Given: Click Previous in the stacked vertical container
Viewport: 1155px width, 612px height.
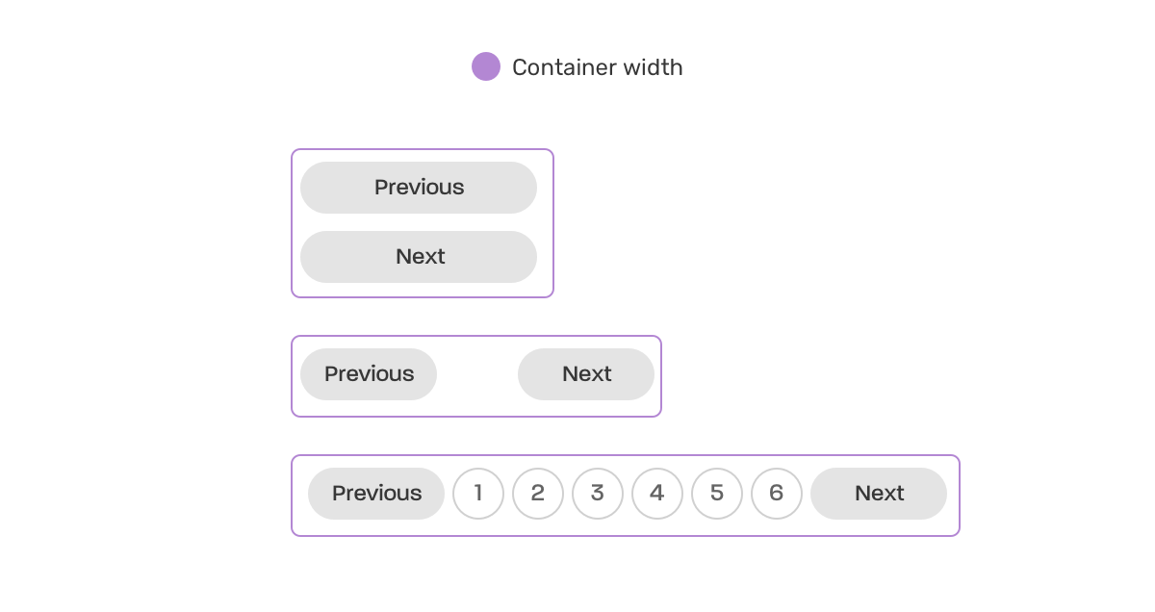Looking at the screenshot, I should pos(419,188).
